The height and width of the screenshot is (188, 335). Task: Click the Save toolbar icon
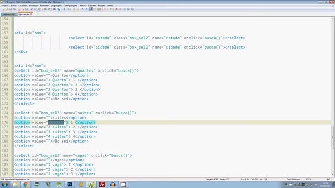(x=10, y=9)
